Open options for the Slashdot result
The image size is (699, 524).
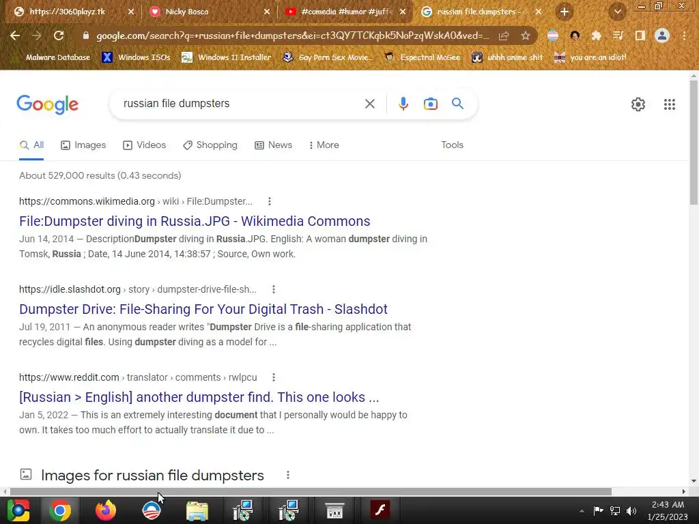pyautogui.click(x=274, y=289)
